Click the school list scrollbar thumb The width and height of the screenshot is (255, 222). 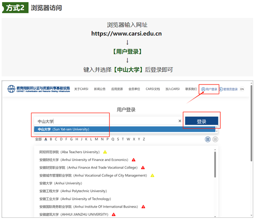[215, 165]
